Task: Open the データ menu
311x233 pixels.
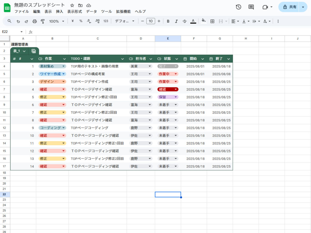Action: click(91, 12)
